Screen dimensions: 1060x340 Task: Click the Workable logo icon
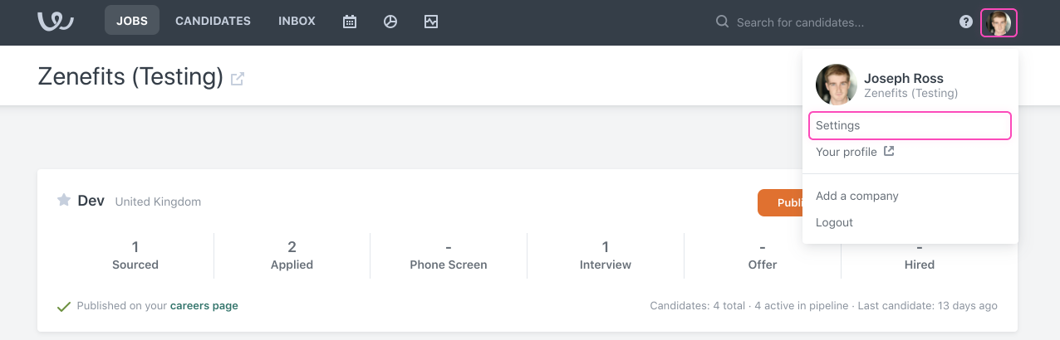pos(56,22)
